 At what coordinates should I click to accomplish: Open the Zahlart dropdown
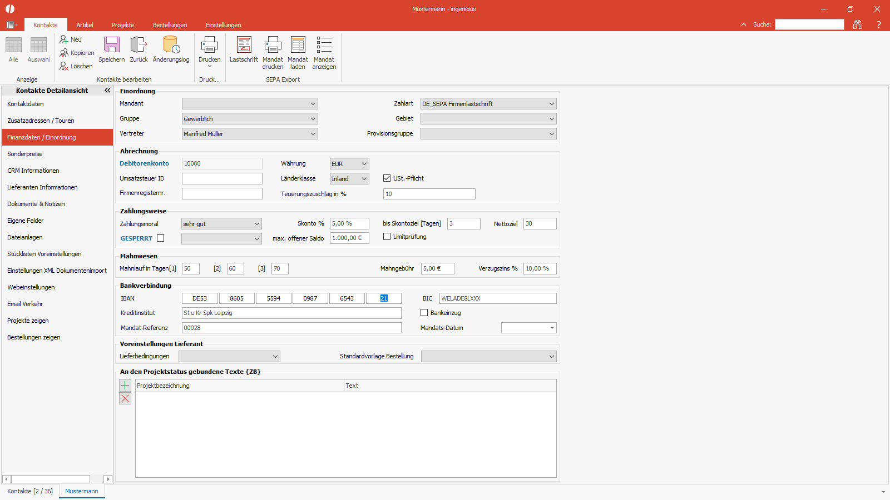(x=488, y=104)
